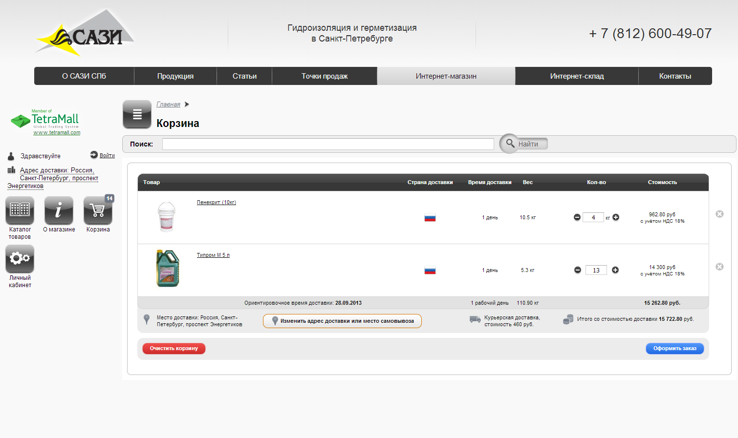Open the Контакты menu item

(x=675, y=76)
